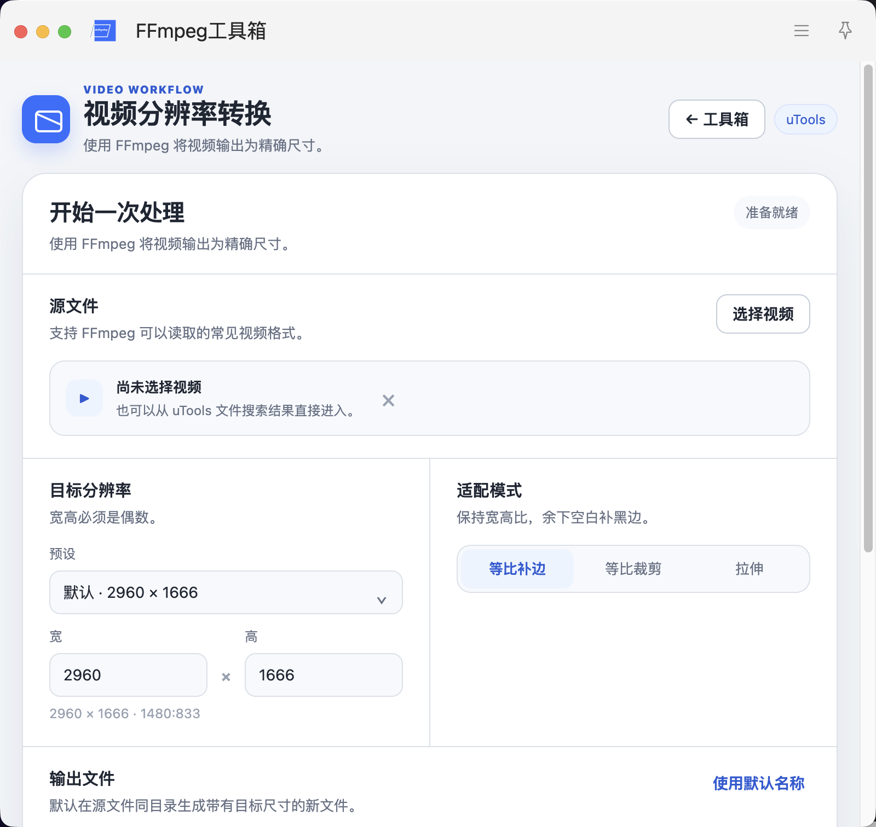Click 选择视频 to choose a video

pyautogui.click(x=763, y=314)
